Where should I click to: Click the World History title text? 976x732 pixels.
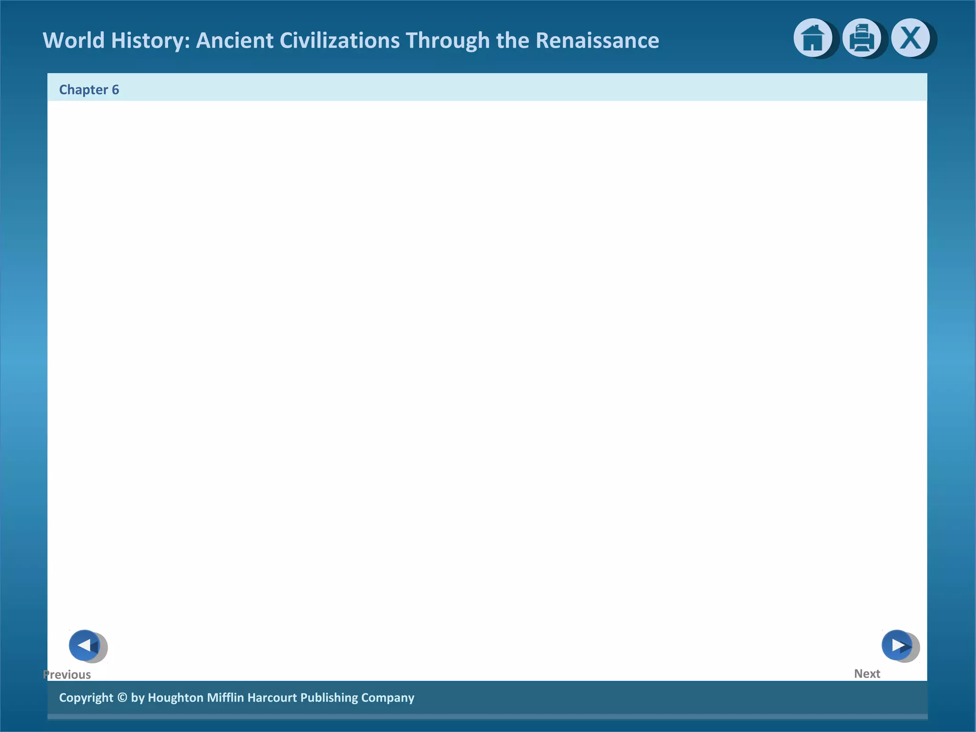click(351, 41)
